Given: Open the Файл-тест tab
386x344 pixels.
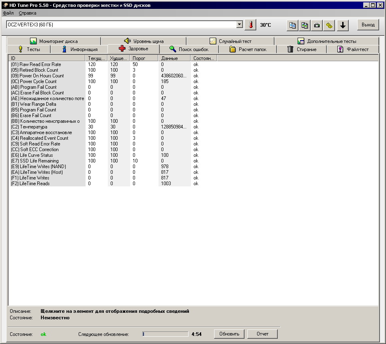Looking at the screenshot, I should 353,49.
